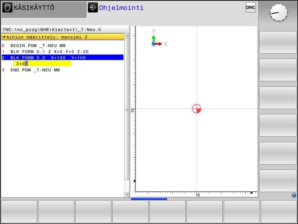Select line 0 BEGIN PGM _T-NEU MM
This screenshot has height=224, width=298.
tap(63, 46)
